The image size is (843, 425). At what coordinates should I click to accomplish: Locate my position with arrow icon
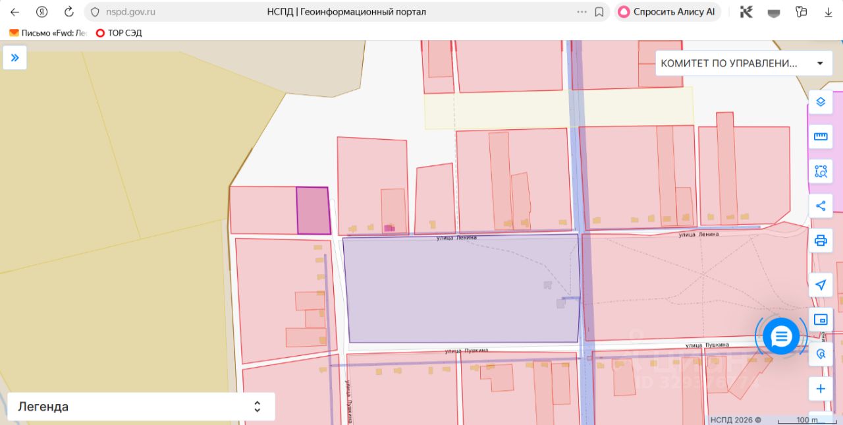821,285
